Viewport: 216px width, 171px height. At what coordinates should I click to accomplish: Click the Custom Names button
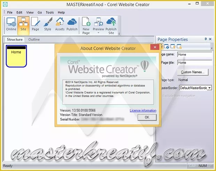[193, 72]
